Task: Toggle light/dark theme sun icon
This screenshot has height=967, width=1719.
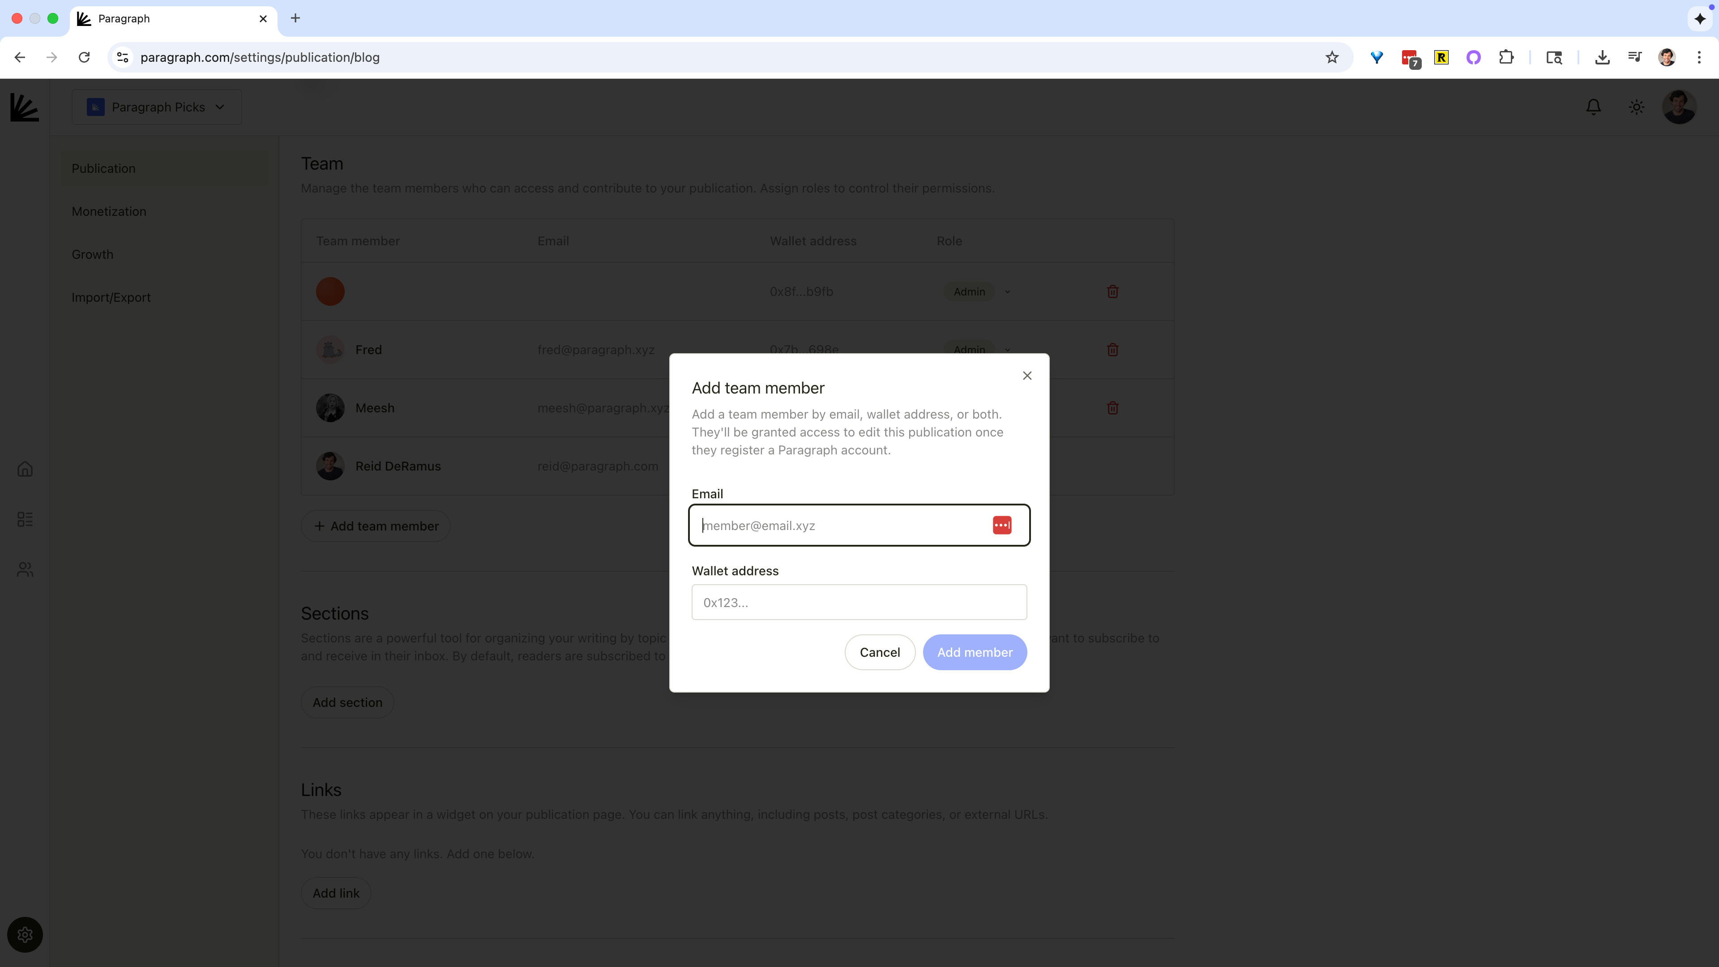Action: 1636,107
